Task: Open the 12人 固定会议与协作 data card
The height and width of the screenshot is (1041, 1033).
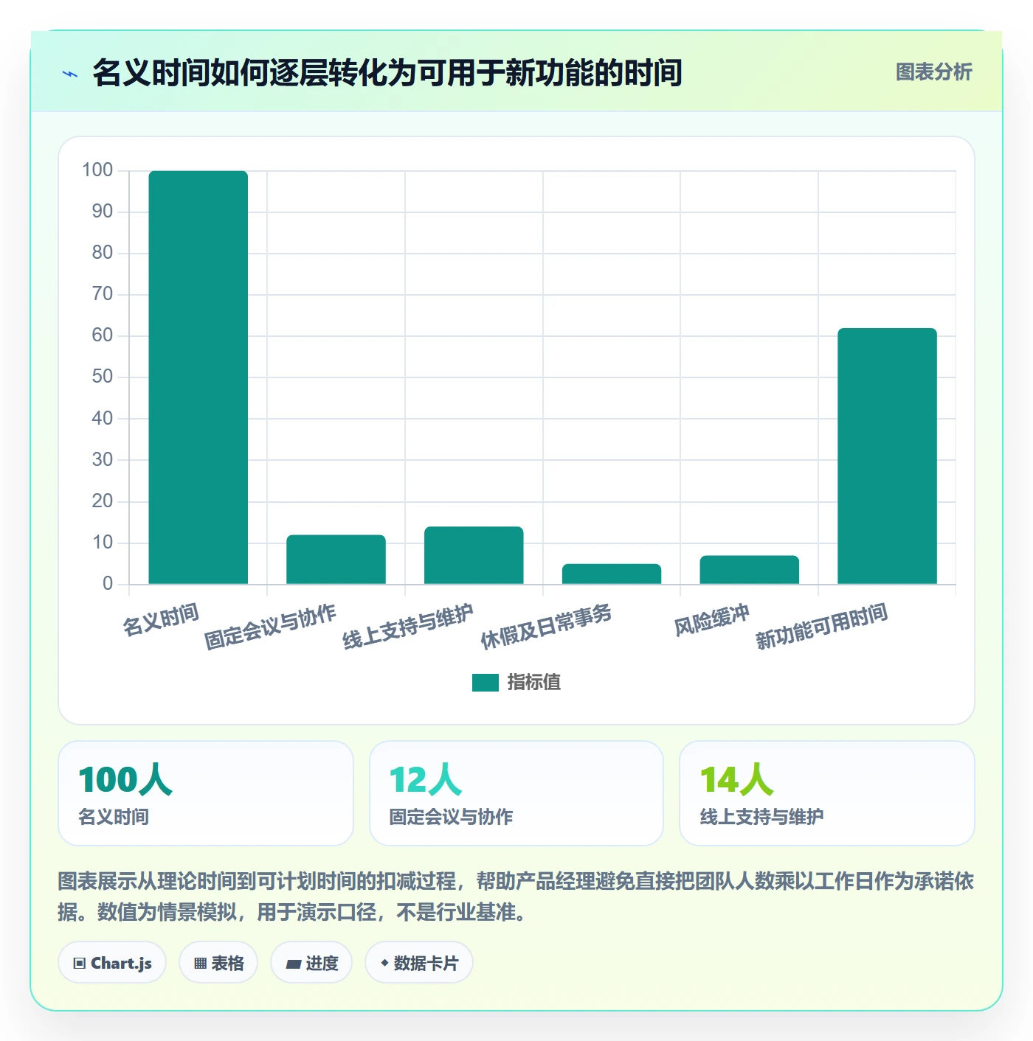Action: click(516, 793)
